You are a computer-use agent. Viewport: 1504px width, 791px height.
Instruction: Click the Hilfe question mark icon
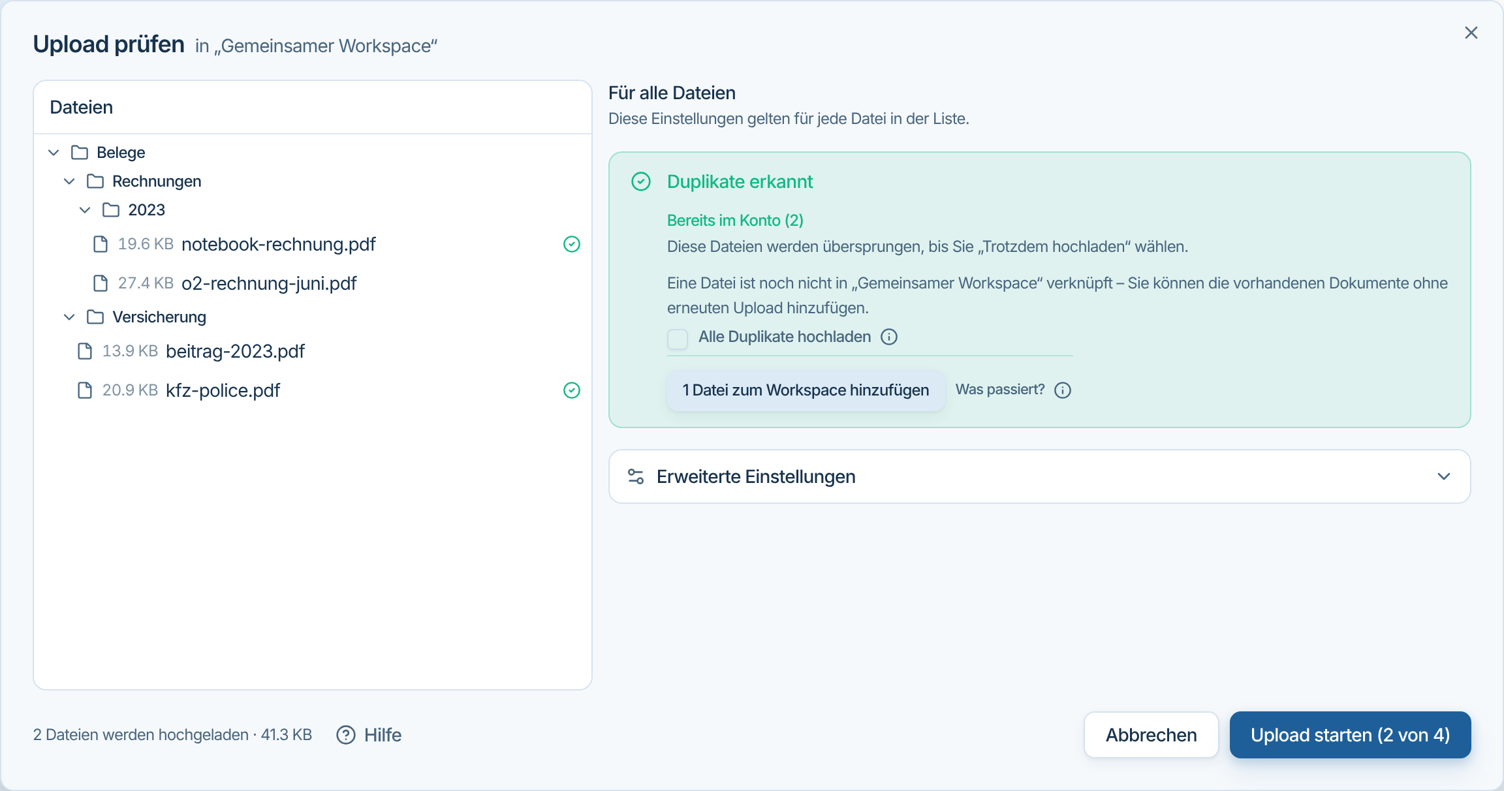click(x=346, y=735)
